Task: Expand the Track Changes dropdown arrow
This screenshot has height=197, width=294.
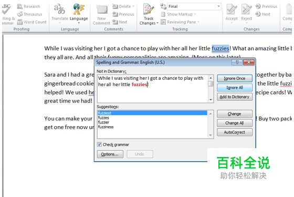Action: point(157,23)
